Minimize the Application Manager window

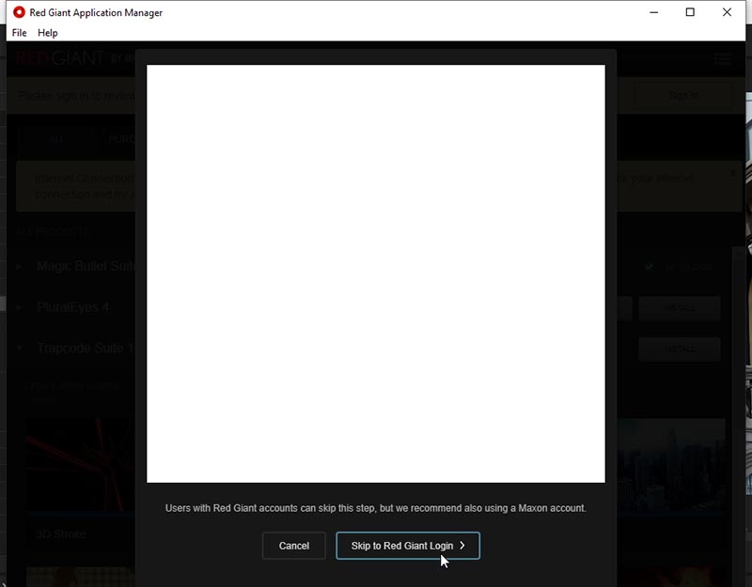click(652, 12)
